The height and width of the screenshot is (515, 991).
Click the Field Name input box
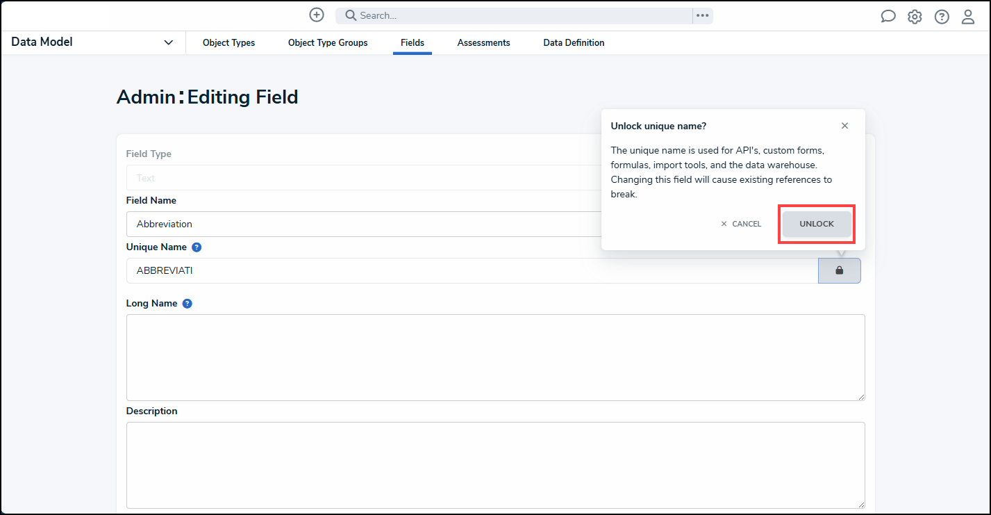tap(361, 224)
